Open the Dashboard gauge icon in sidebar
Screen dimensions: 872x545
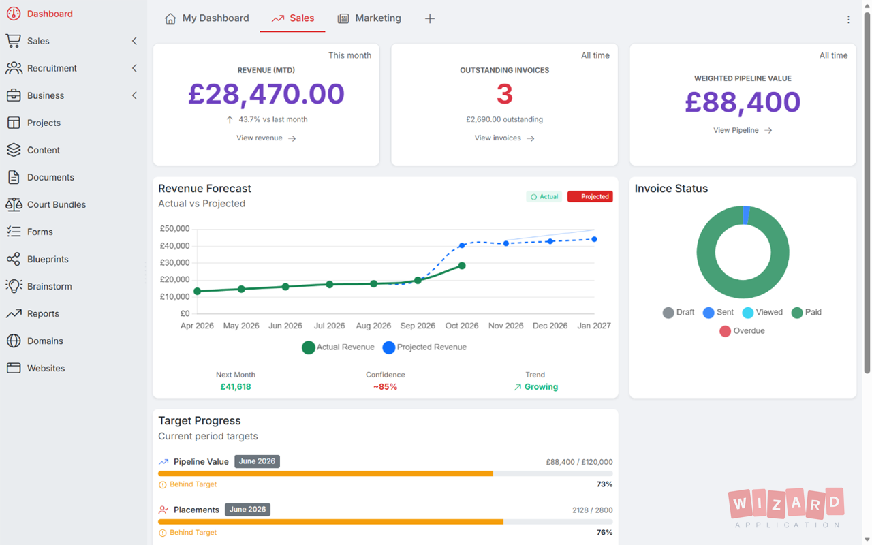14,14
